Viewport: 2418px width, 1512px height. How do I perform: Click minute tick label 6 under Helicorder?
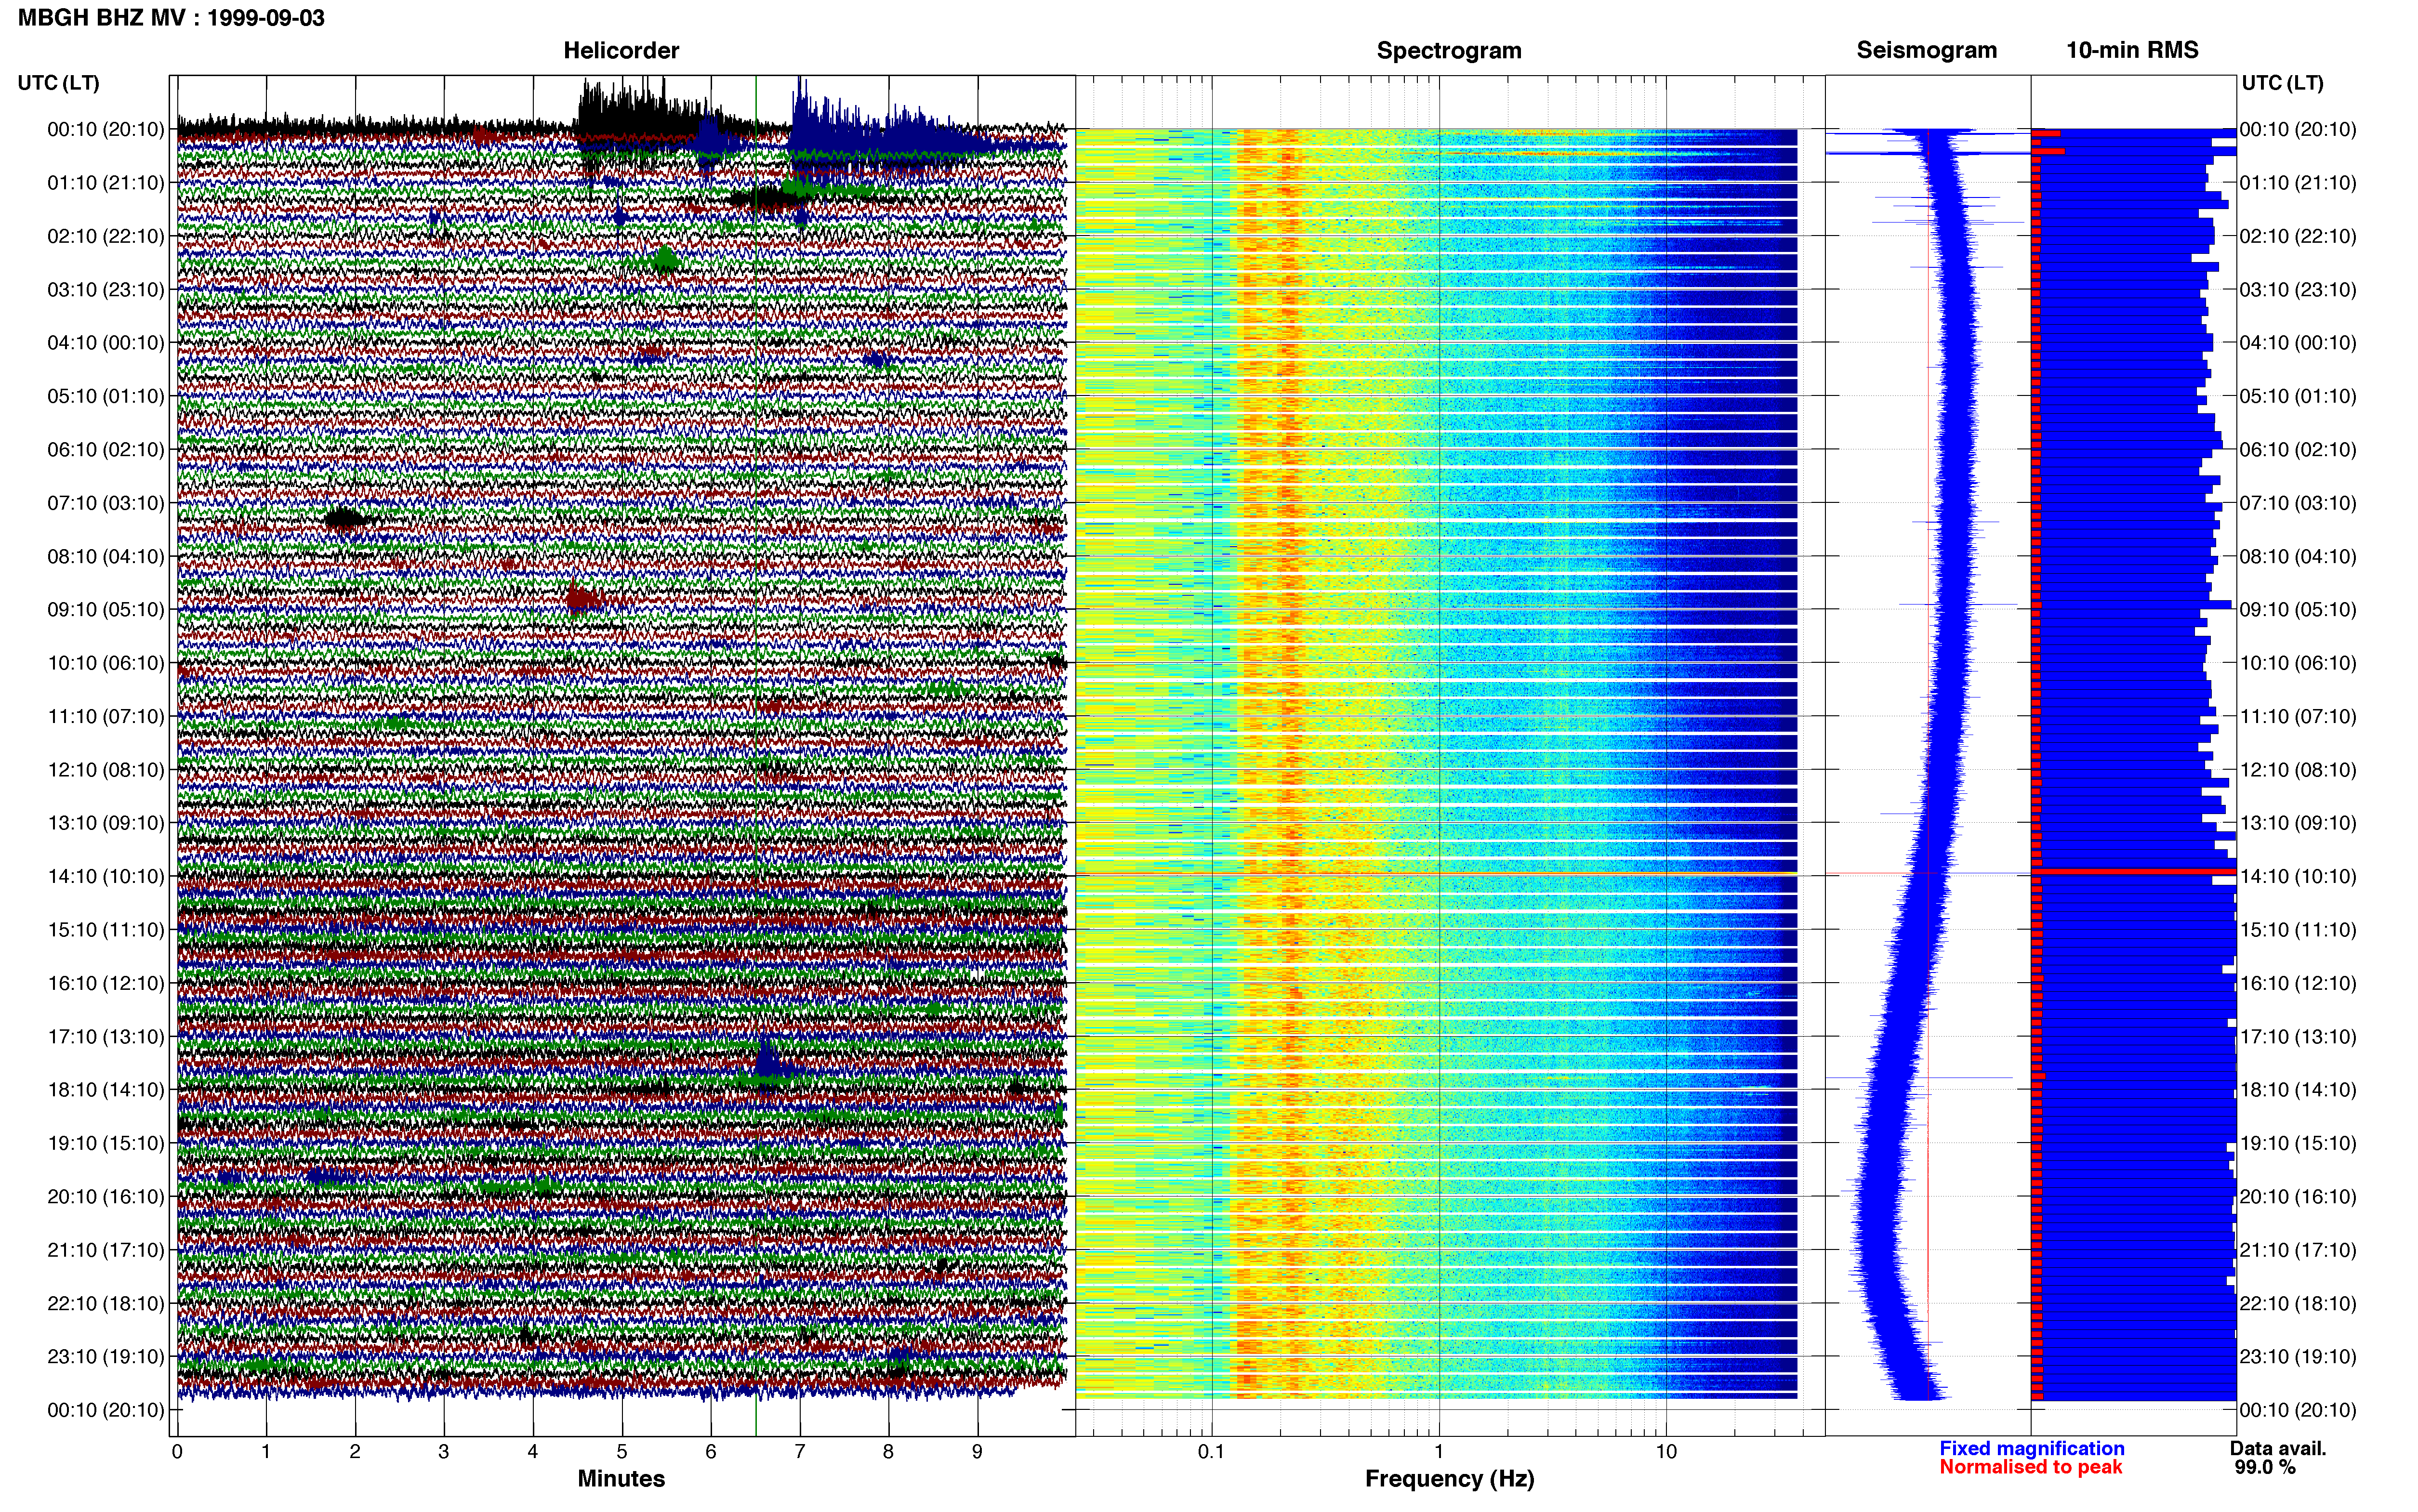(711, 1451)
